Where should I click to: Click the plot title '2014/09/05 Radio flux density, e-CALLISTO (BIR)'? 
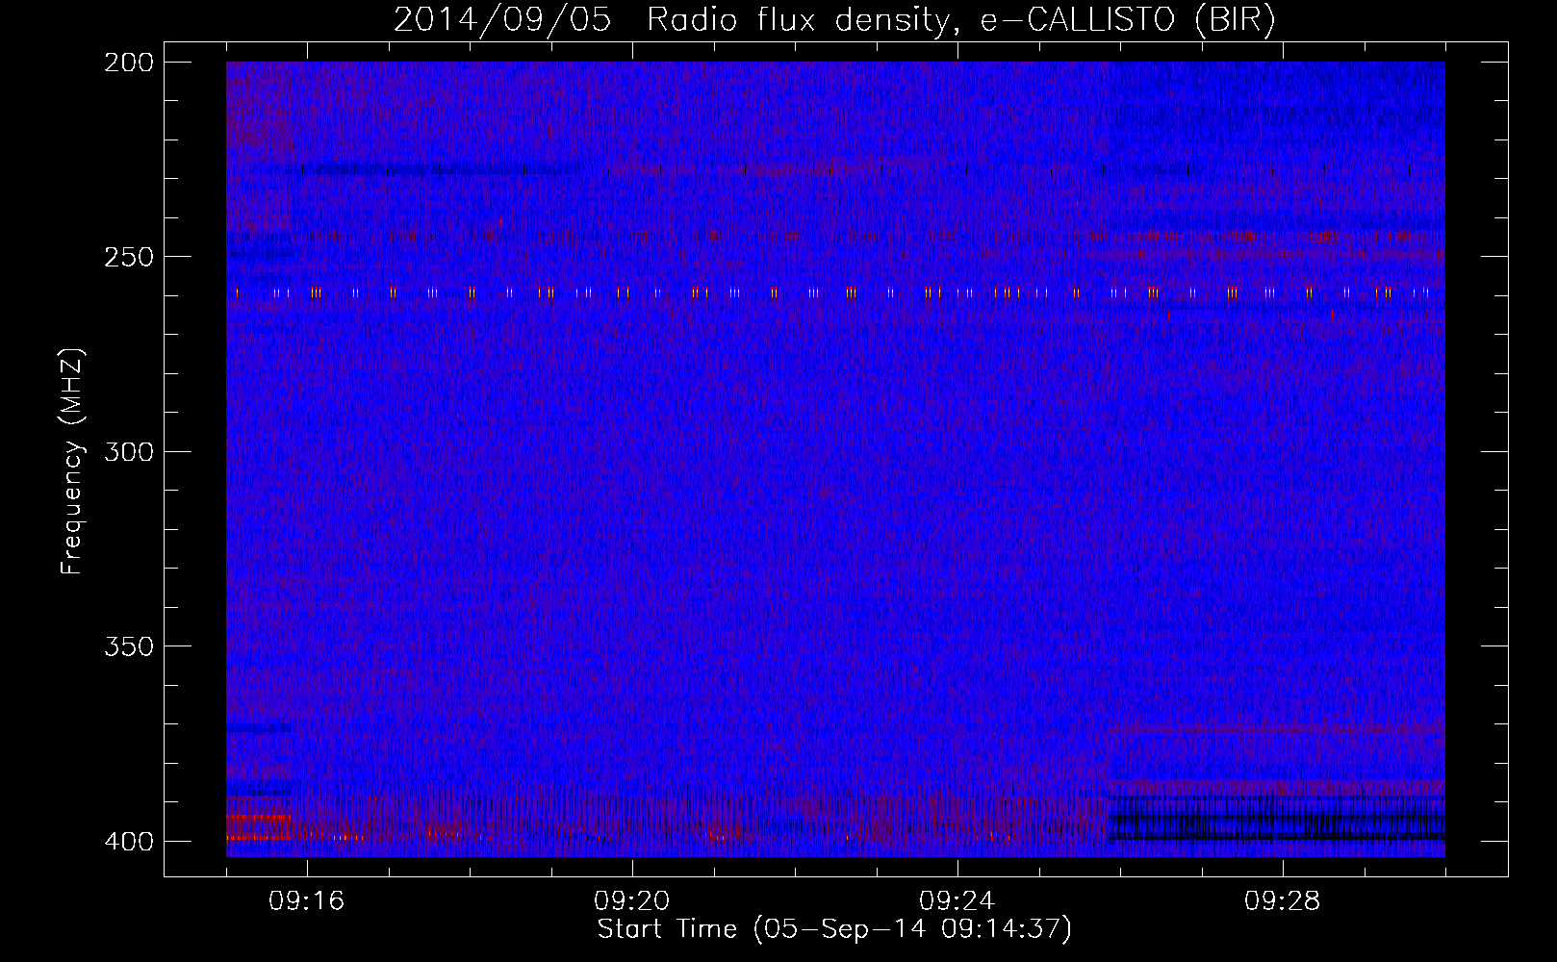834,19
